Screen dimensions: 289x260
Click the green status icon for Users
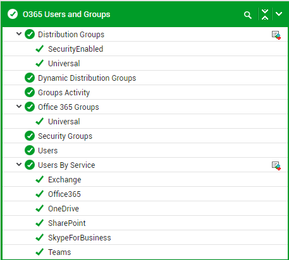(x=30, y=150)
